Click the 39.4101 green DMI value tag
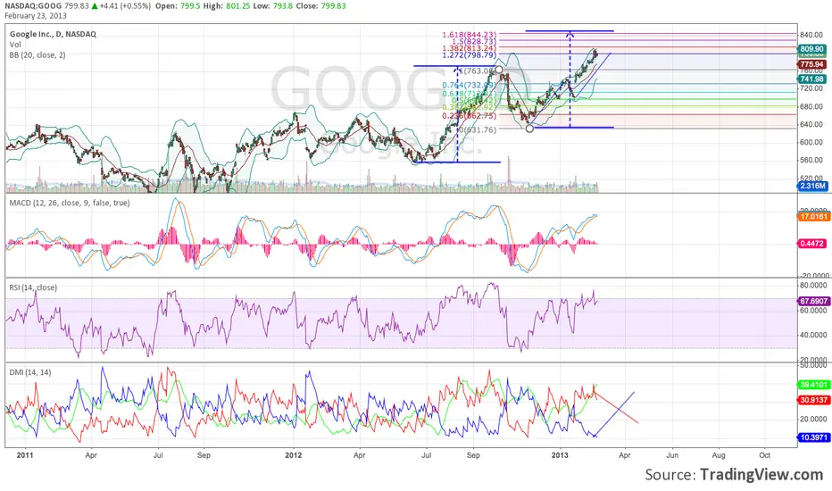This screenshot has height=491, width=832. coord(813,385)
